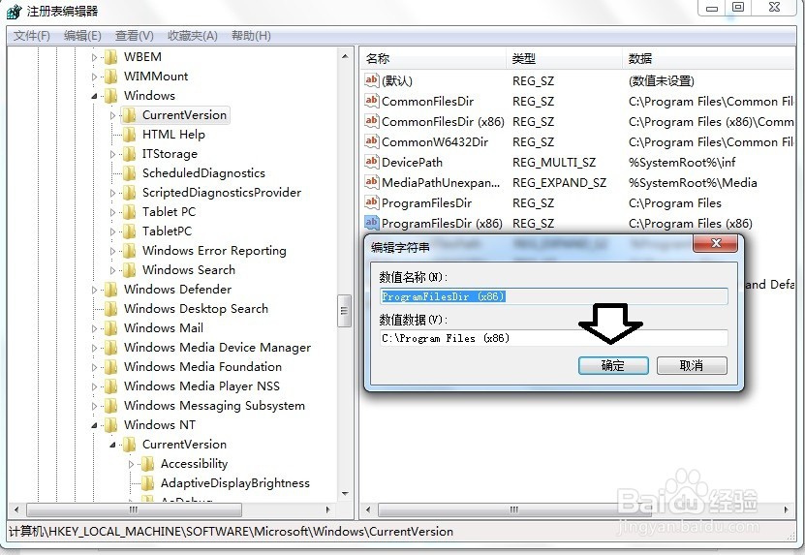This screenshot has height=555, width=805.
Task: Select the Windows Media Device Manager key
Action: pos(217,348)
